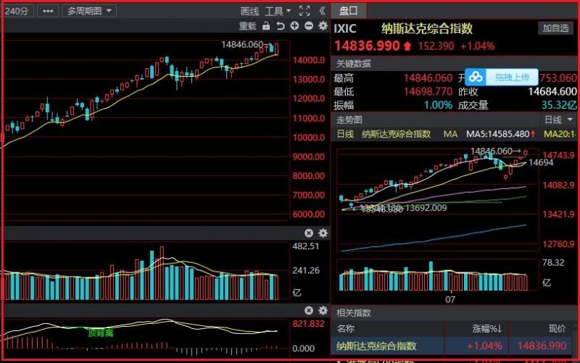Click the 成交量 35.32亿 value
This screenshot has width=580, height=363.
pyautogui.click(x=558, y=105)
